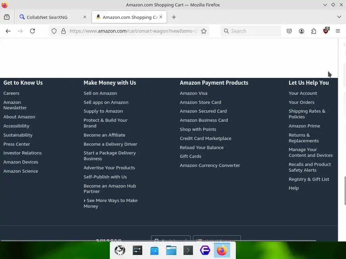Image resolution: width=346 pixels, height=259 pixels.
Task: Select the Amazon.com Shopping Cart tab
Action: pos(129,17)
